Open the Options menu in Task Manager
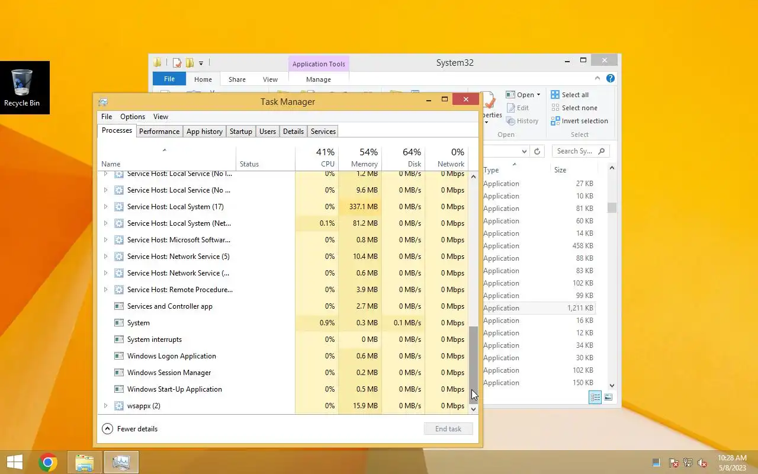 133,117
